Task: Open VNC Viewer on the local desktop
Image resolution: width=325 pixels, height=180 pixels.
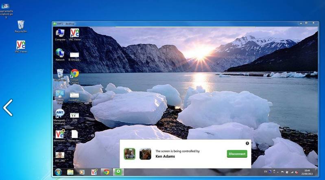Action: [21, 47]
